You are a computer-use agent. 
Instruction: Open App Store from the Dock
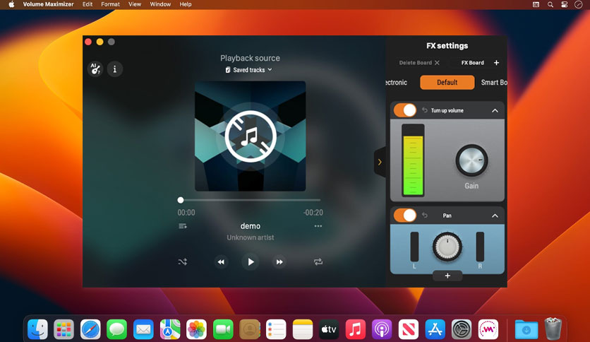coord(435,329)
